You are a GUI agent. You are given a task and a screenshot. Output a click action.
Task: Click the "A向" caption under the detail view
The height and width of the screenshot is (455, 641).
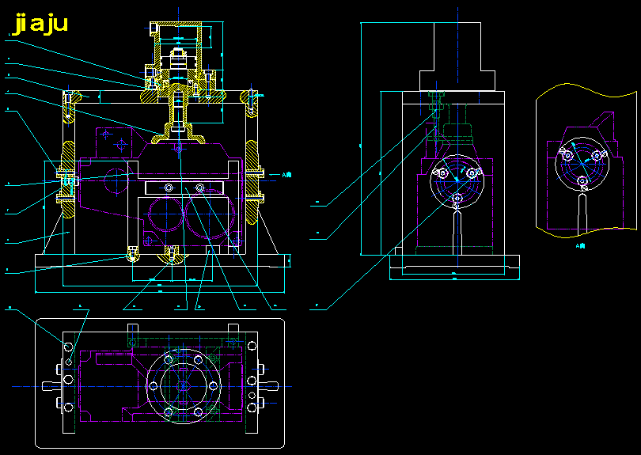[581, 245]
